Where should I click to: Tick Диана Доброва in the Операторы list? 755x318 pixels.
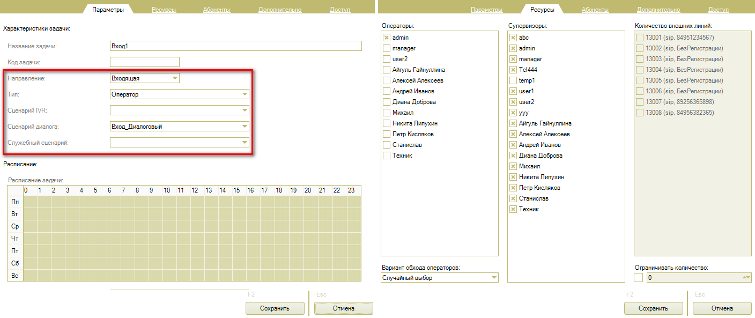(387, 102)
